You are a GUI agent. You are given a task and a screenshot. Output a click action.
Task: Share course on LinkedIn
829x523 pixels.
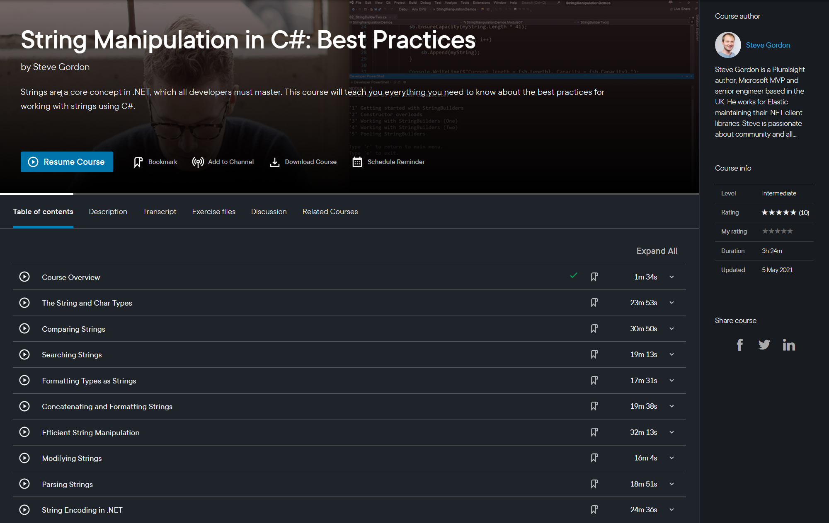coord(788,345)
